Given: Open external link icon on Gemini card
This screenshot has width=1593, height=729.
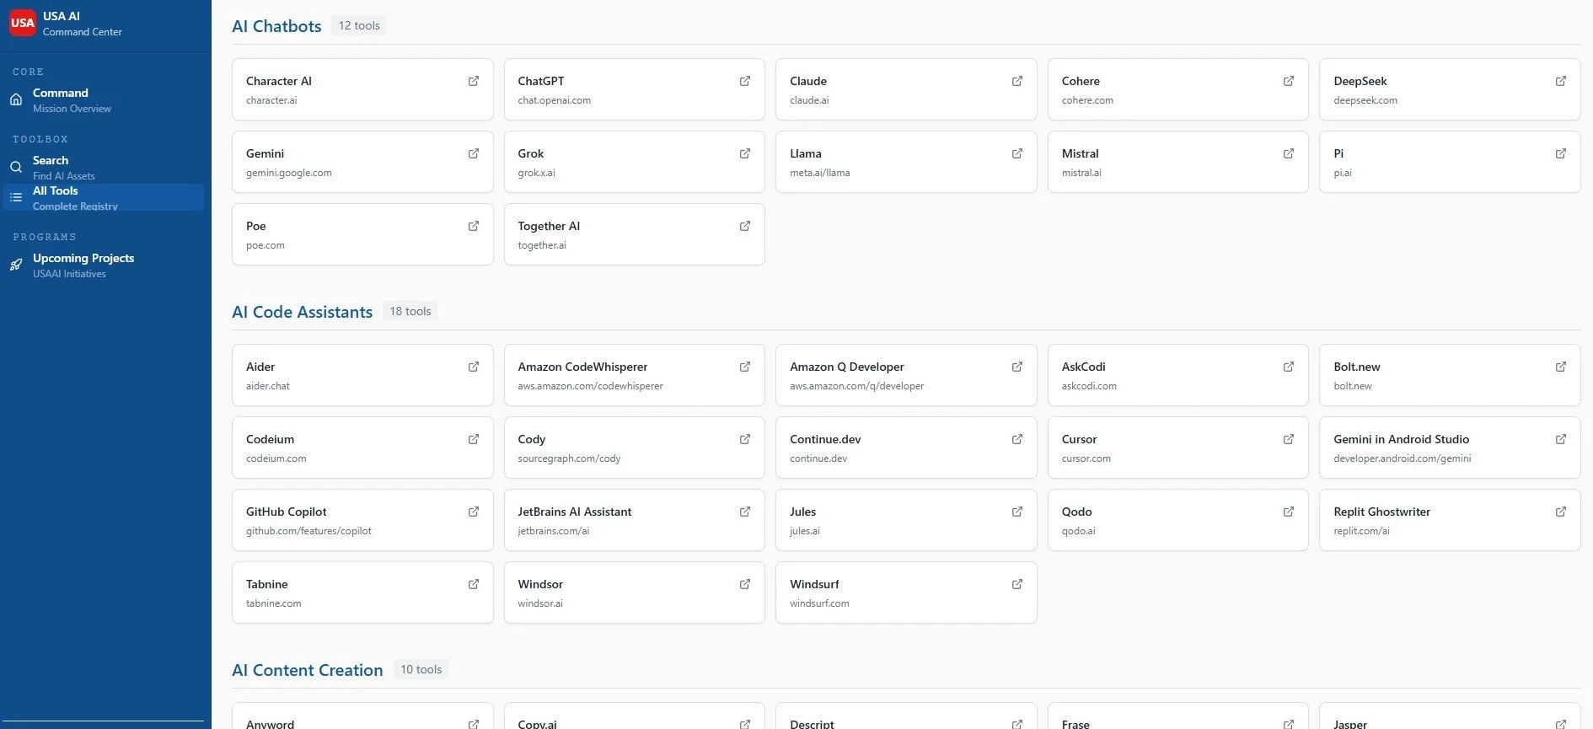Looking at the screenshot, I should click(x=474, y=153).
